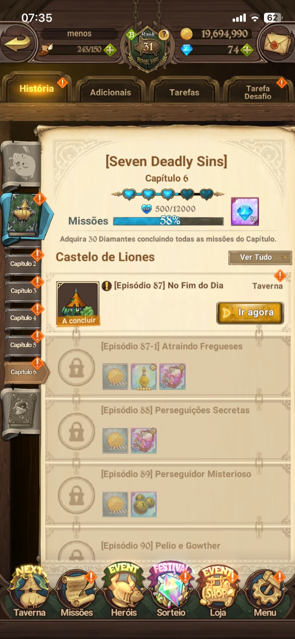Screen dimensions: 295x639
Task: Add stamina with green plus
Action: click(x=110, y=50)
